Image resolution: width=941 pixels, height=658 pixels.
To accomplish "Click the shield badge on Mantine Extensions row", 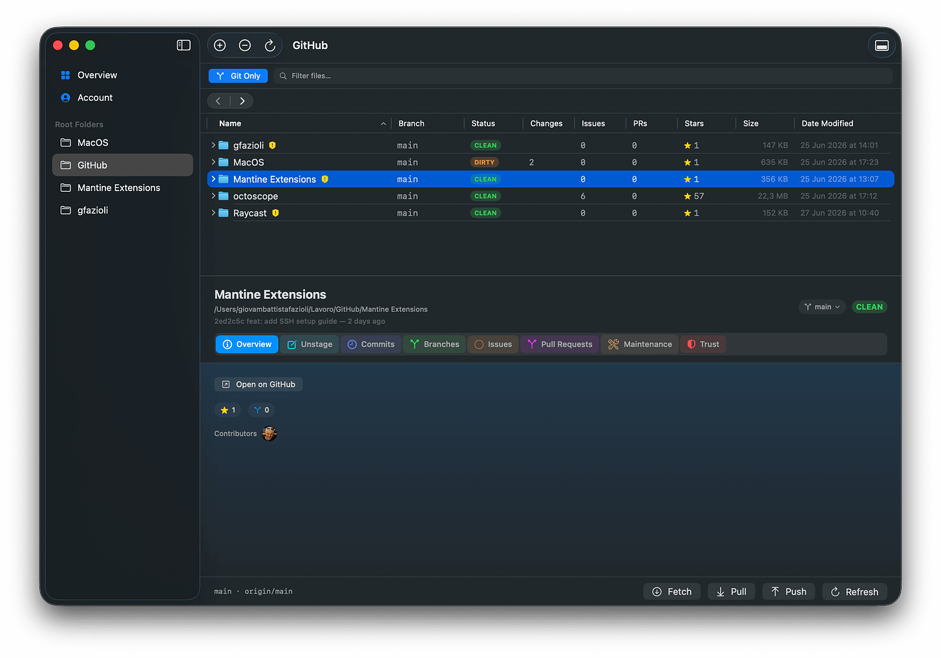I will pos(324,179).
